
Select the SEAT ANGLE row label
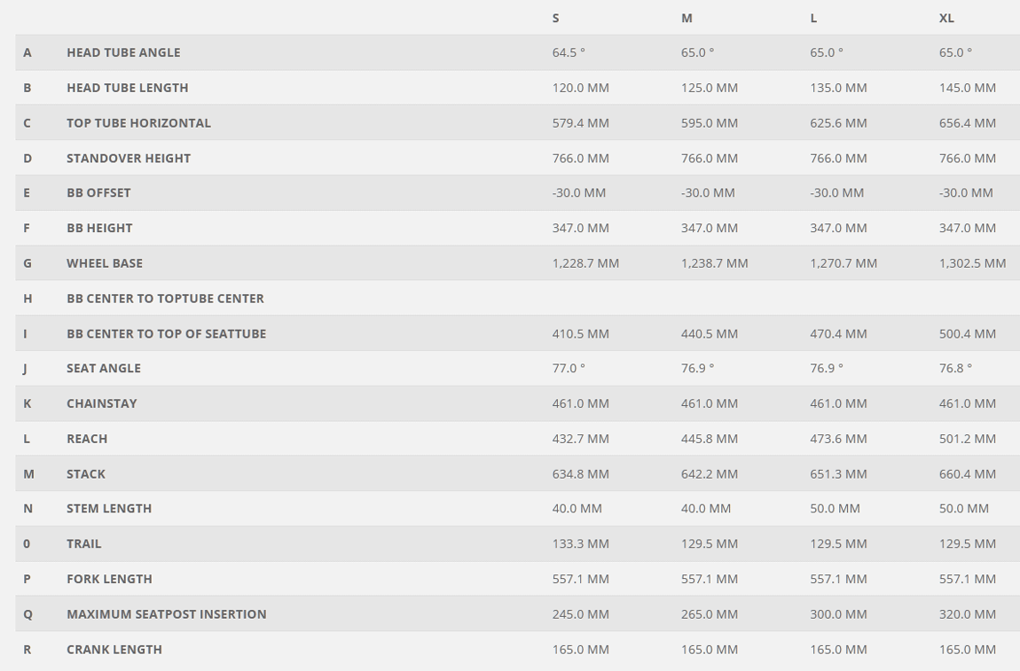tap(104, 368)
